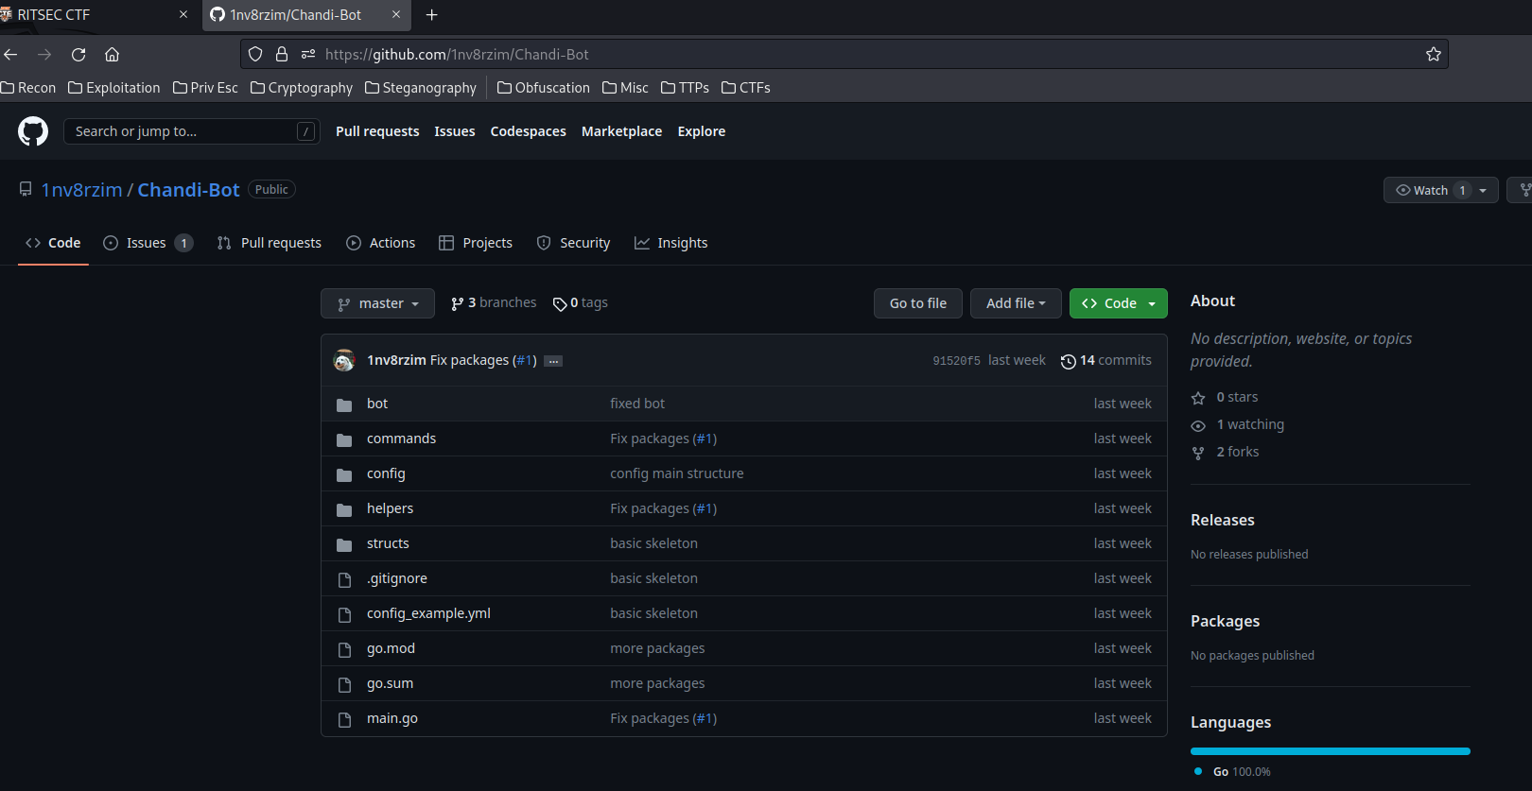
Task: Click the padlock site info icon
Action: (282, 55)
